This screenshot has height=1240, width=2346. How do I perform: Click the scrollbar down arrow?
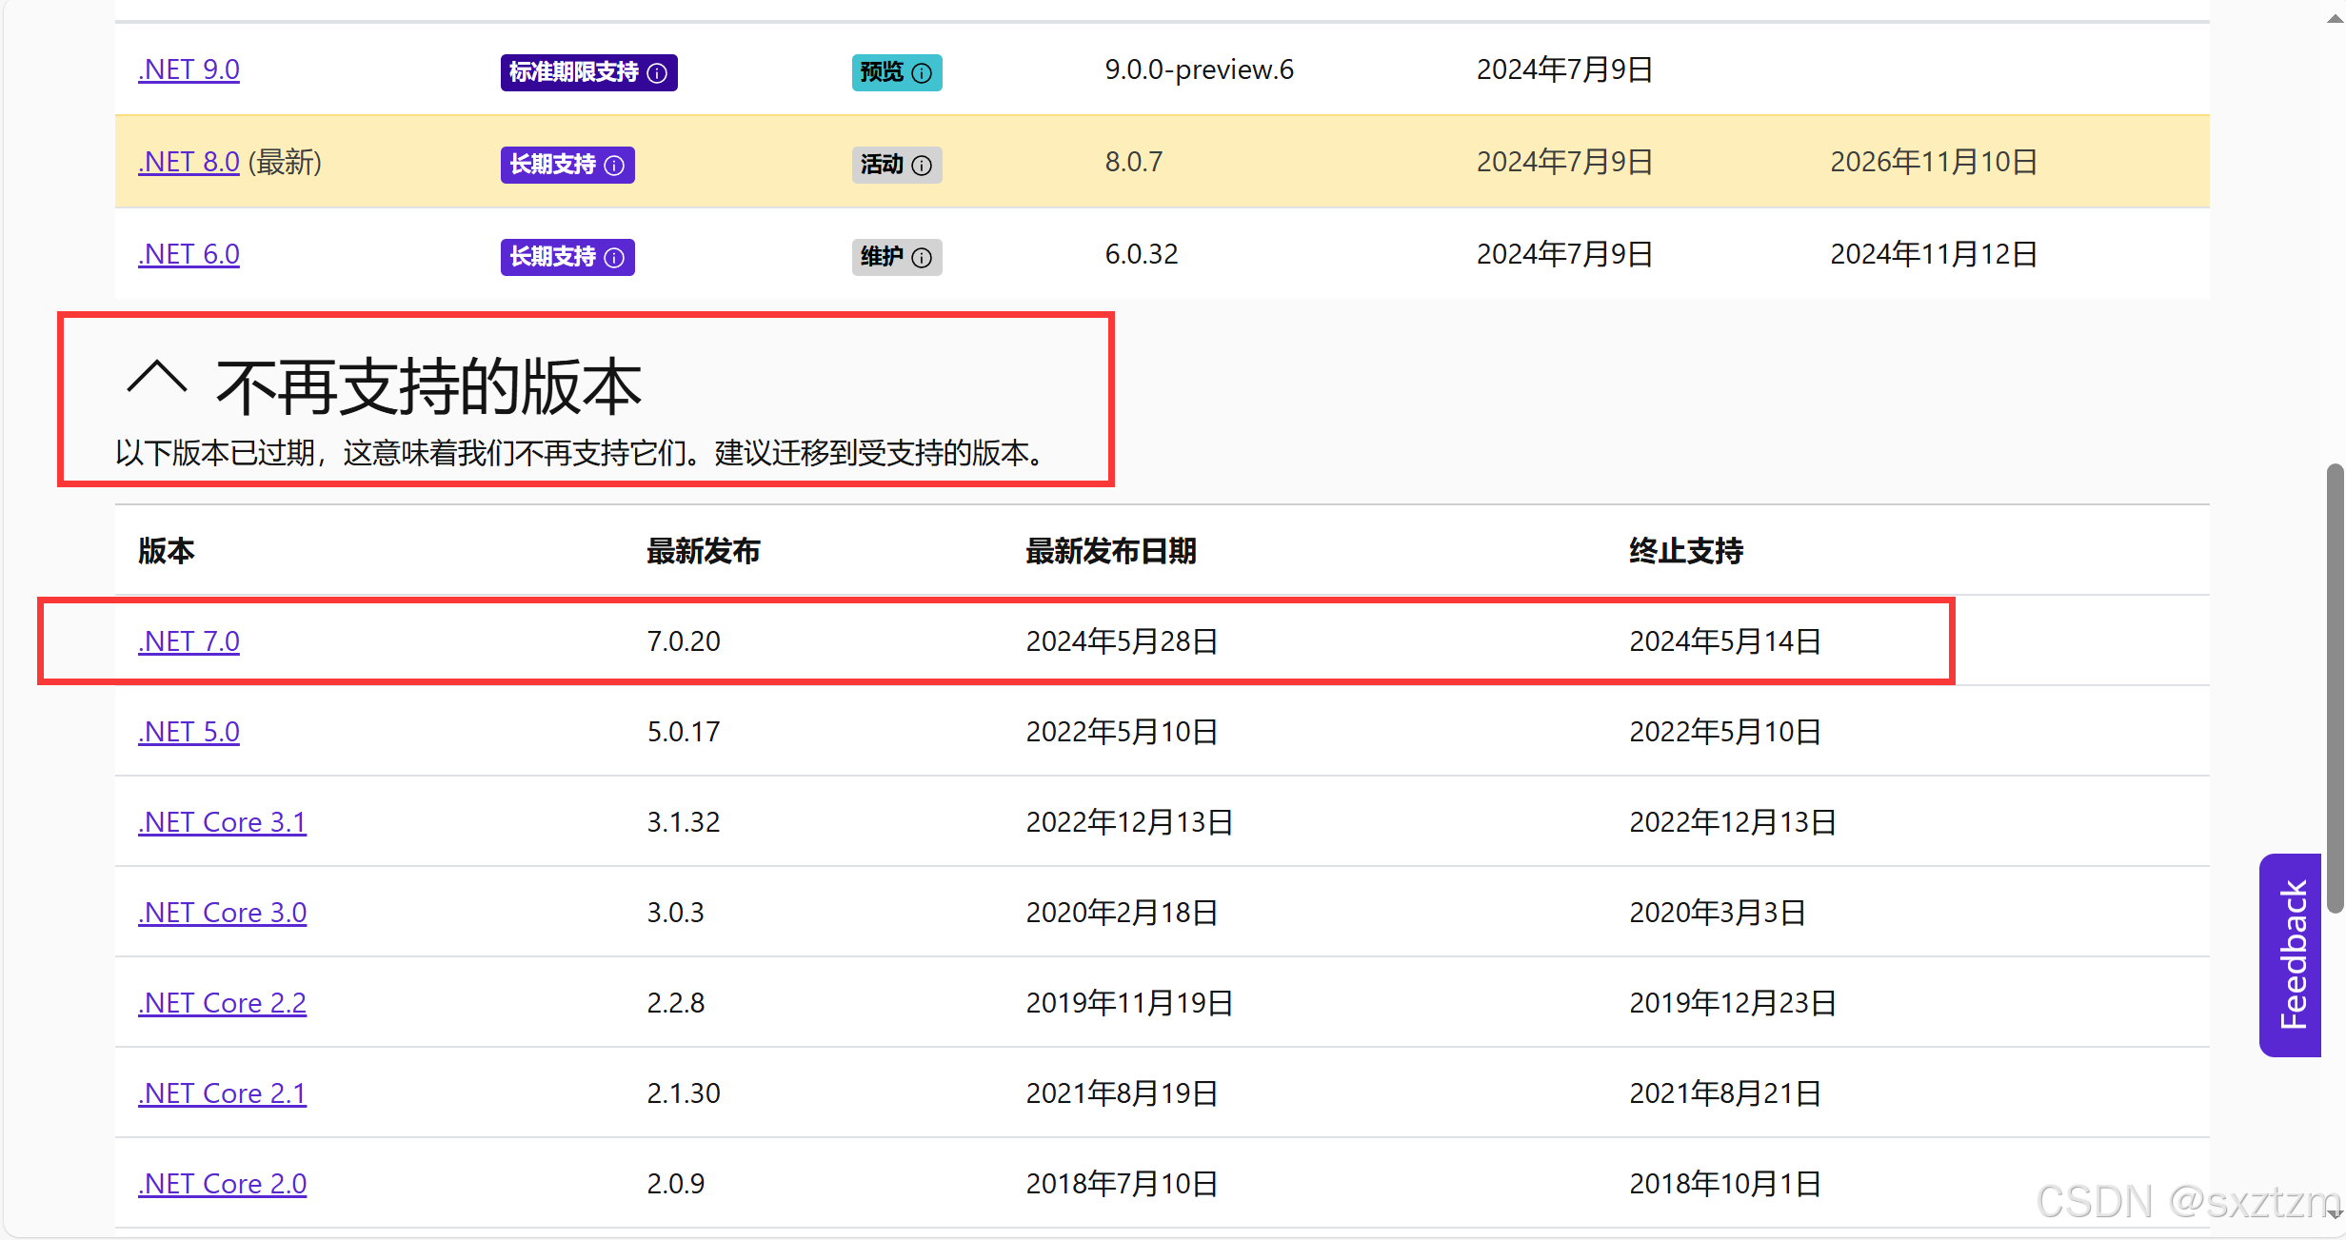(x=2335, y=1215)
